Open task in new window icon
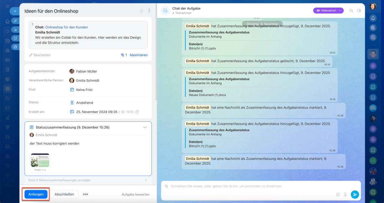Viewport: 384px width, 203px height. tap(15, 38)
